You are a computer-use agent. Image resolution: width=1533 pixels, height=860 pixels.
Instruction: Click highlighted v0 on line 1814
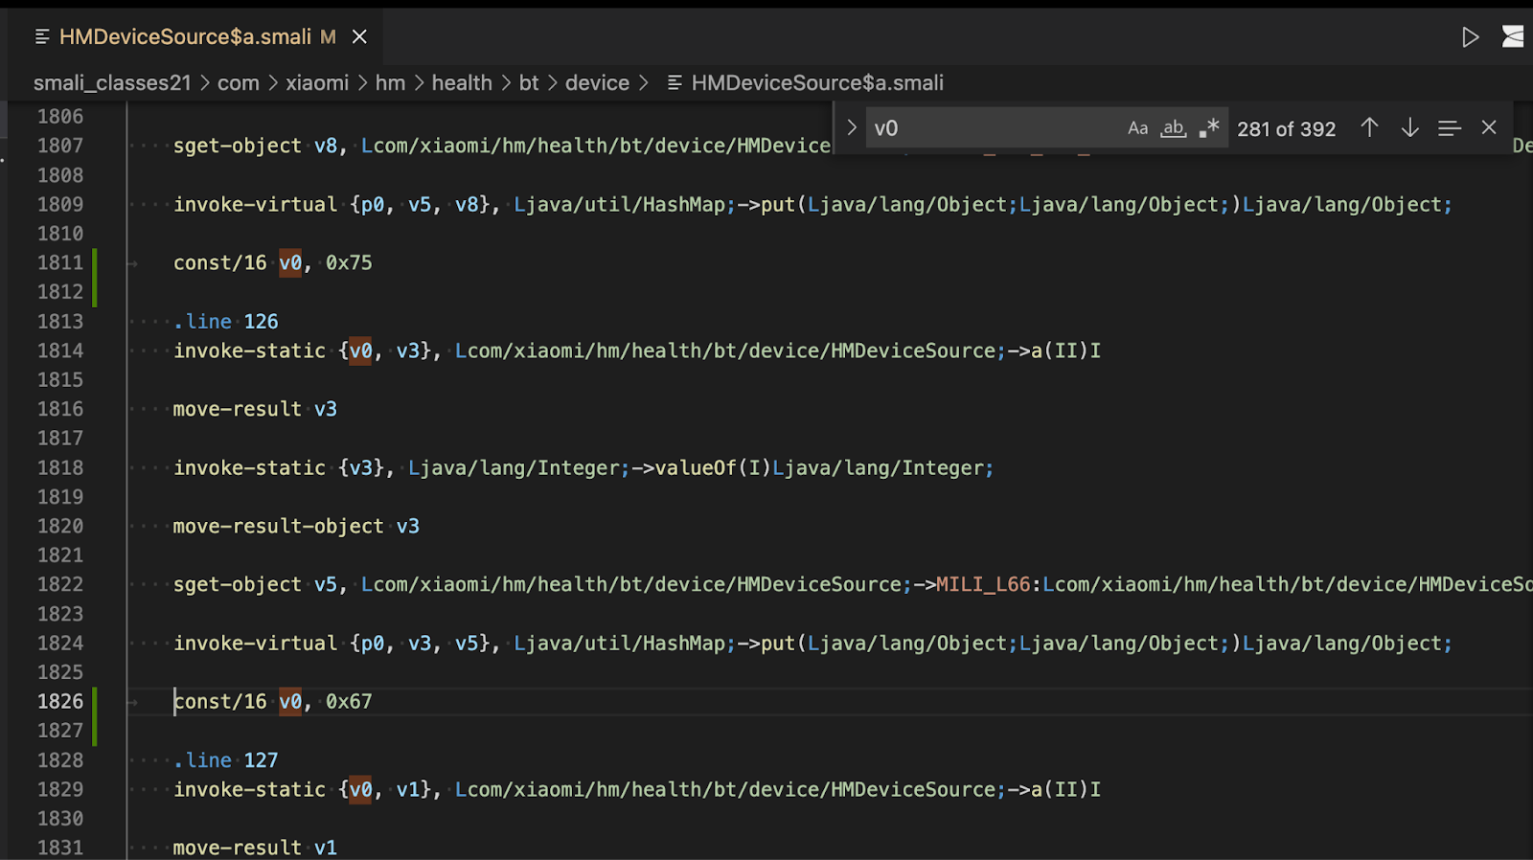pos(360,351)
